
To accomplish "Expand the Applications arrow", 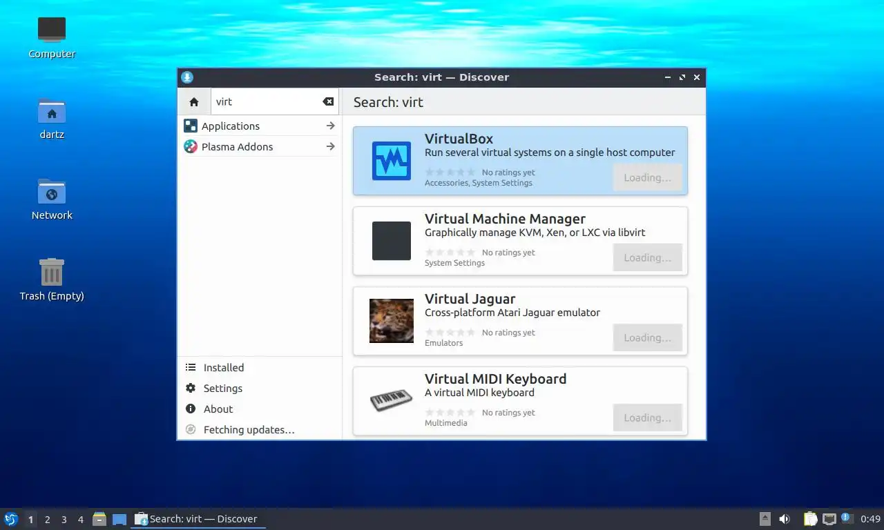I will coord(330,126).
